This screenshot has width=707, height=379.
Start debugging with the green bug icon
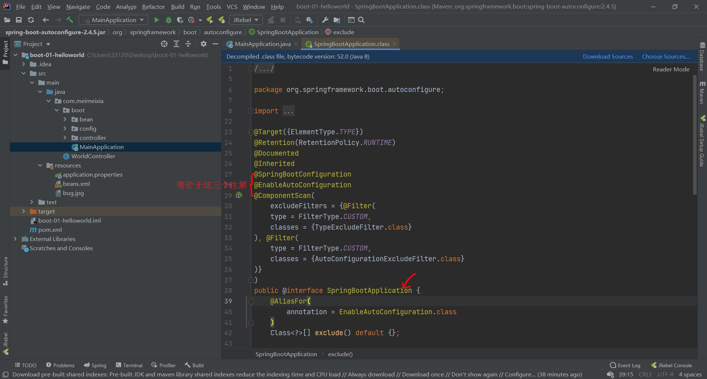click(x=169, y=20)
